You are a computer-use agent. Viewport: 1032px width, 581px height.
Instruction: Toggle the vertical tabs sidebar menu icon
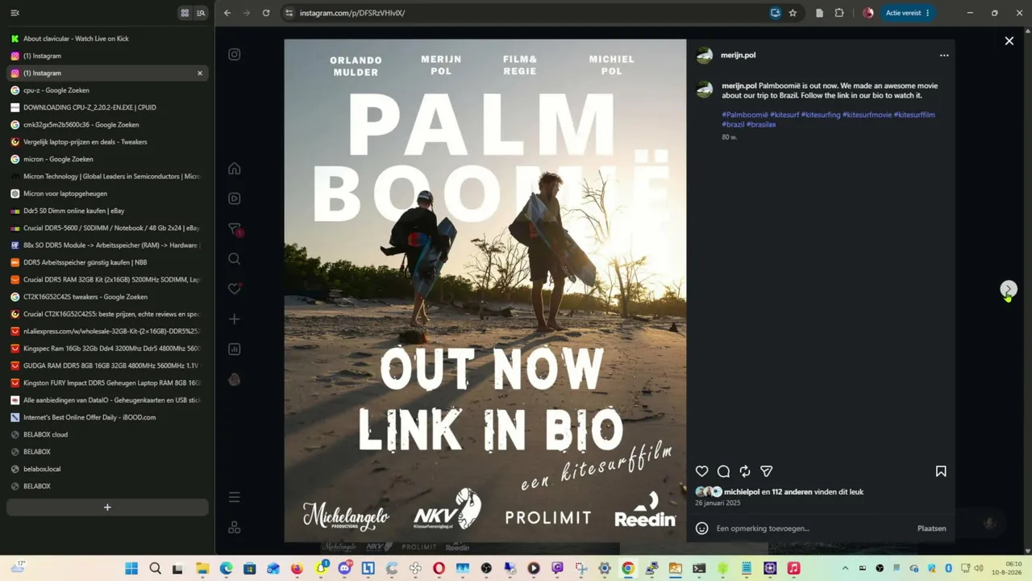[15, 13]
